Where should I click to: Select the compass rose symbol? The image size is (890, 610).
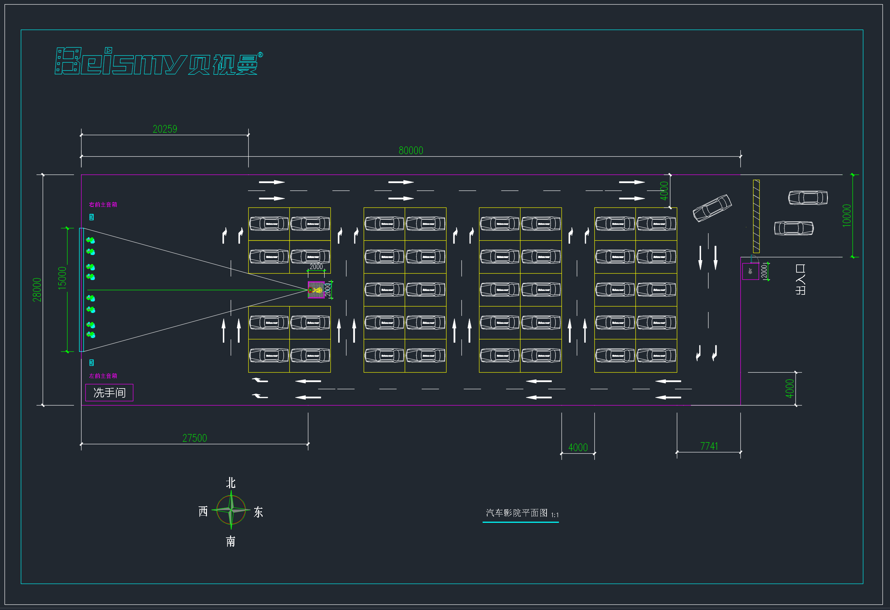point(231,510)
